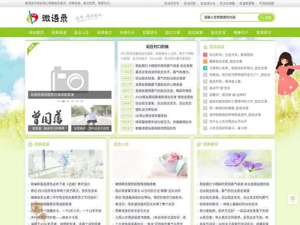Open the 张雪峰说 photo thumbnail

[x=91, y=118]
